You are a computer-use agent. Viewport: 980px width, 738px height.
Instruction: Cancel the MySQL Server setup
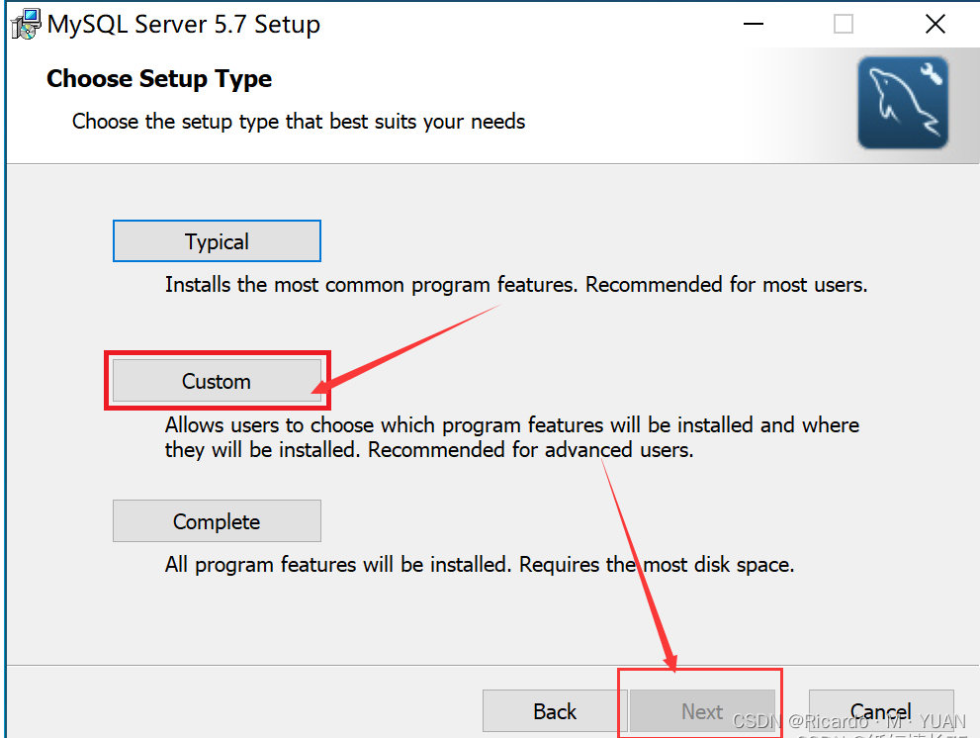click(x=881, y=711)
